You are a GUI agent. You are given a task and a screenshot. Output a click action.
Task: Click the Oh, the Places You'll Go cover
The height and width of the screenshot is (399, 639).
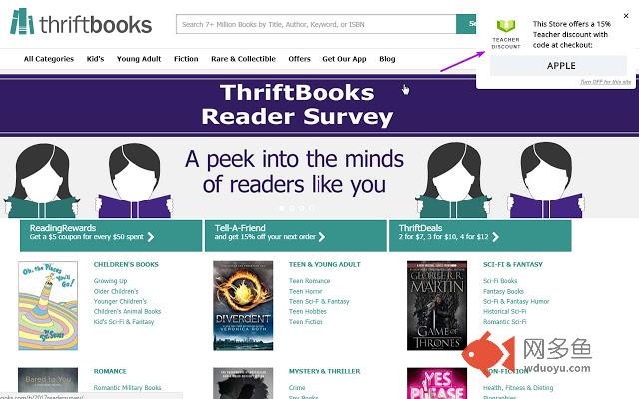click(x=48, y=306)
